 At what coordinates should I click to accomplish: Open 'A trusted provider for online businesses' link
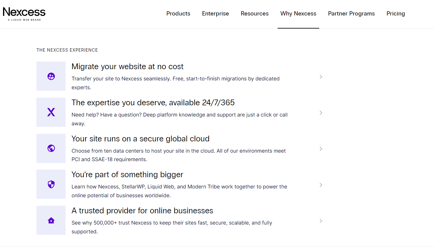coord(142,211)
